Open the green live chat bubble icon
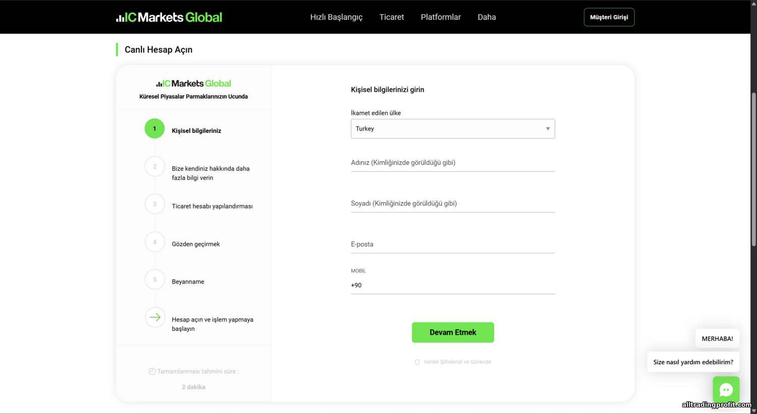757x414 pixels. (x=726, y=389)
